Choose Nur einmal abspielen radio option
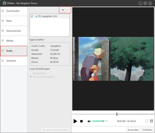This screenshot has width=155, height=133. point(31,77)
